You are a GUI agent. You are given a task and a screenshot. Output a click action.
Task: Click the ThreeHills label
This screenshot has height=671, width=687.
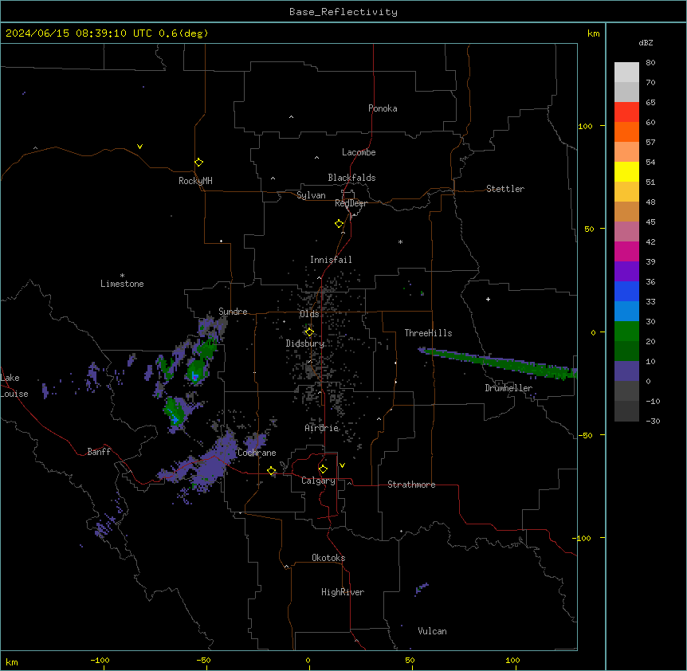tap(428, 333)
